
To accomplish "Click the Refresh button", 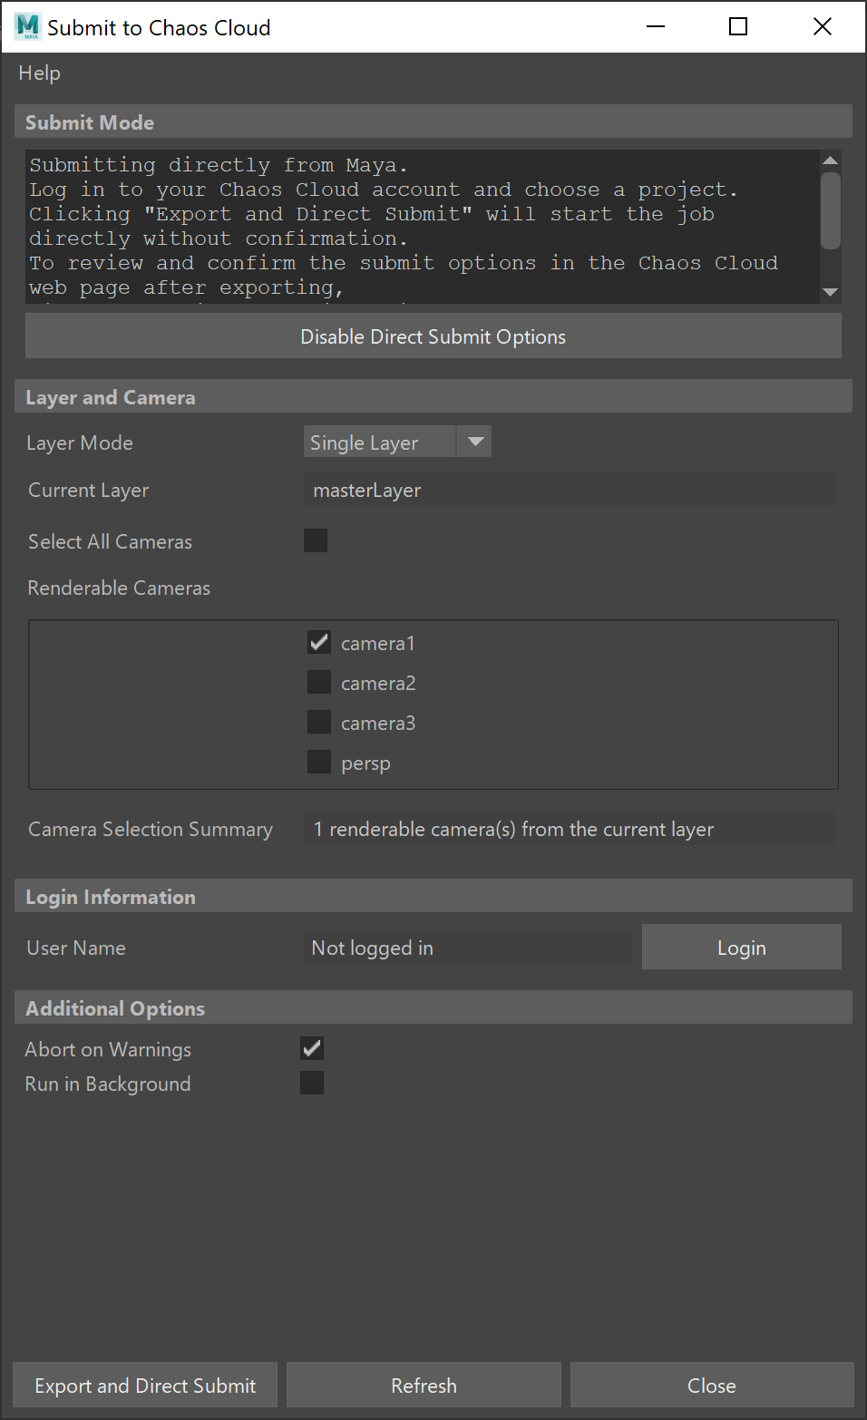I will click(x=424, y=1386).
